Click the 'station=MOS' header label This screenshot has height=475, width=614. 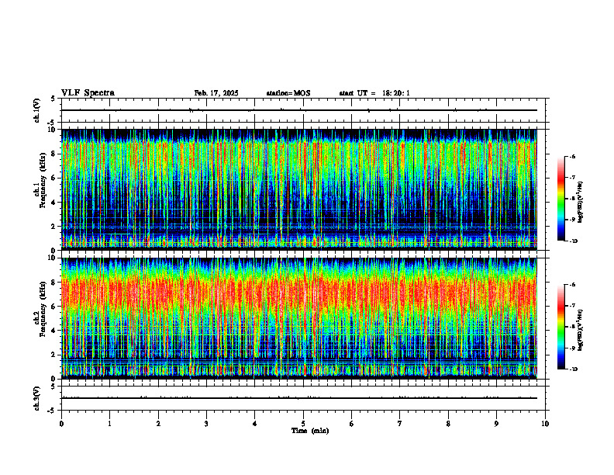click(288, 93)
